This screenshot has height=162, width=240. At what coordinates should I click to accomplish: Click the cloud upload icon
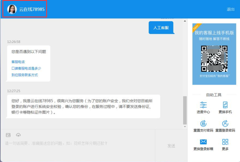(x=18, y=135)
